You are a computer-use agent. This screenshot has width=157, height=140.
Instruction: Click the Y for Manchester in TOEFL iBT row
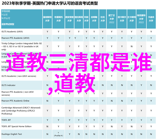pos(47,120)
